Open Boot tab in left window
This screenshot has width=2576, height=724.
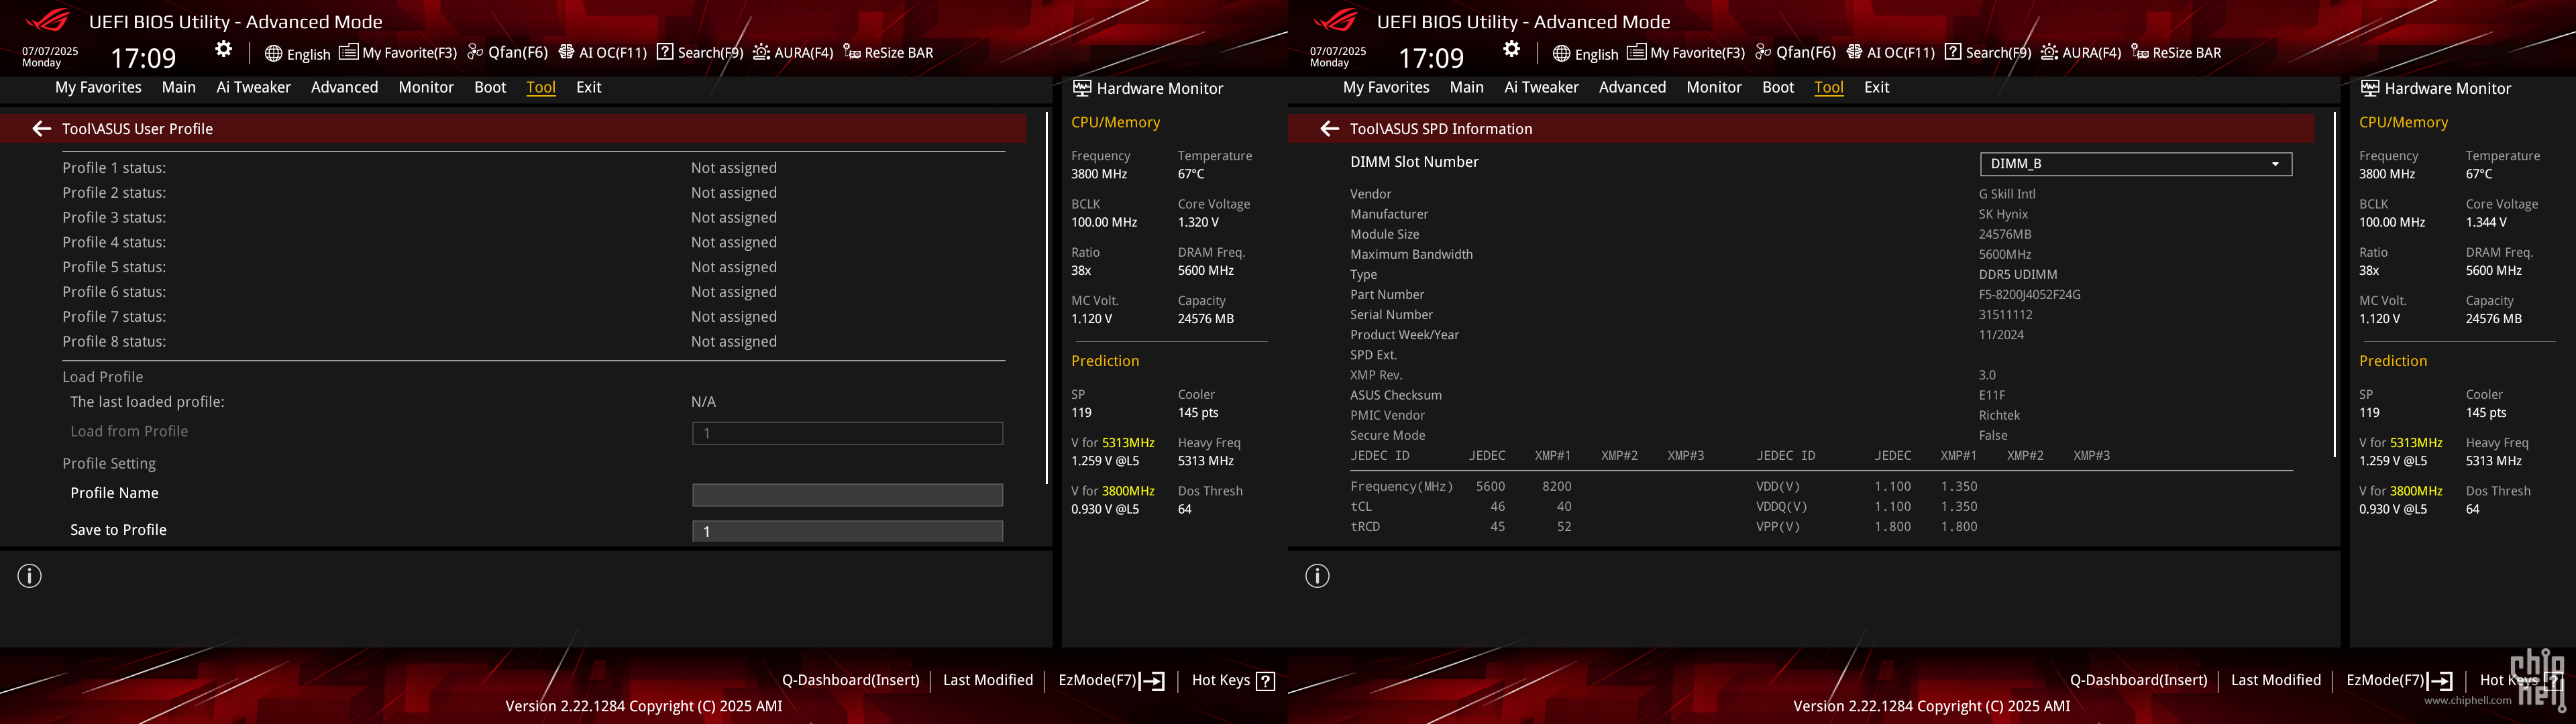490,88
